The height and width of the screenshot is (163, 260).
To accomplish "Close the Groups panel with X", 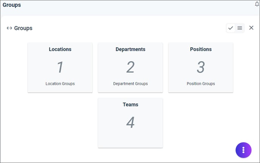I will 251,28.
